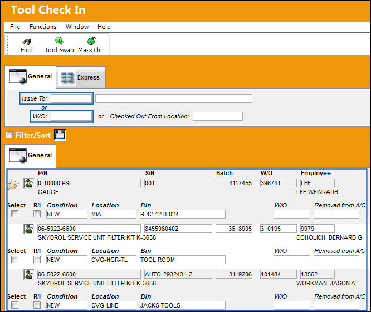Screen dimensions: 371x312
Task: Click record icon beside serial 8455080402
Action: (x=28, y=229)
